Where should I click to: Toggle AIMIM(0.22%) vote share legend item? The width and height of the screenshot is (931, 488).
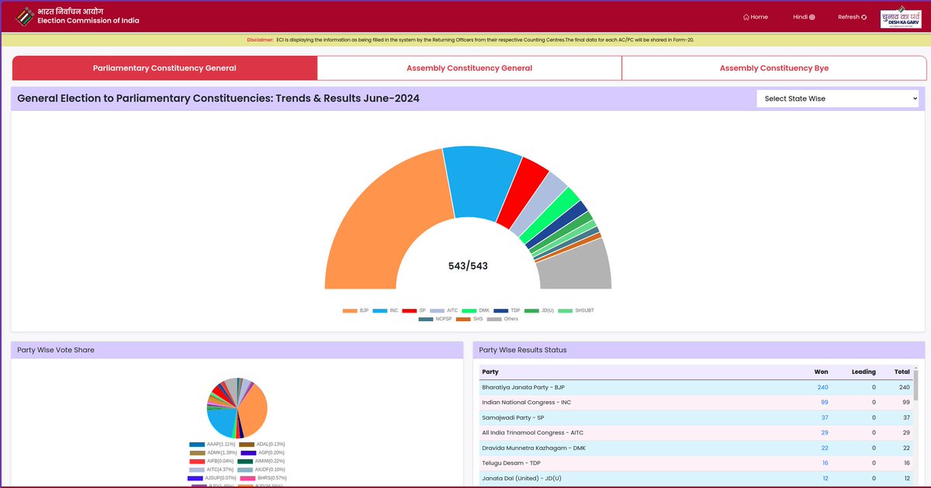(262, 461)
